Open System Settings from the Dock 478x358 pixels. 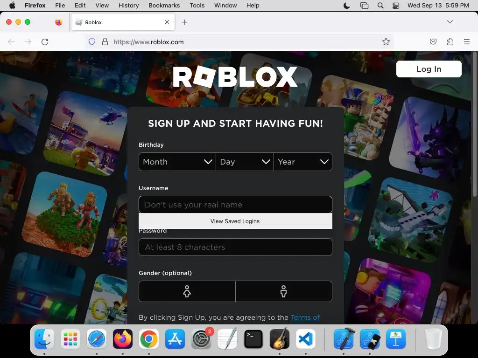(x=201, y=339)
